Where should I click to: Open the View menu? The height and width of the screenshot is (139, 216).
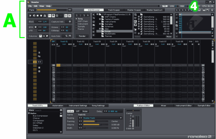[42, 6]
